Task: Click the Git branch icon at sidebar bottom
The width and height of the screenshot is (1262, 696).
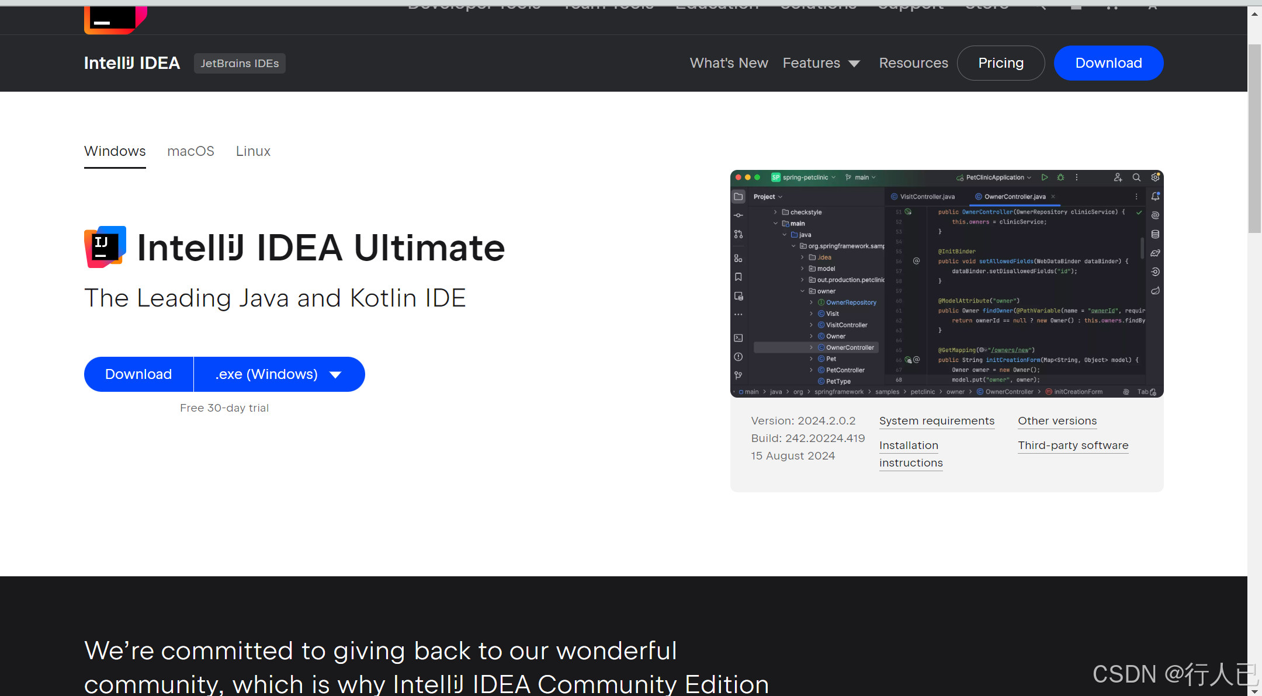Action: [x=739, y=375]
